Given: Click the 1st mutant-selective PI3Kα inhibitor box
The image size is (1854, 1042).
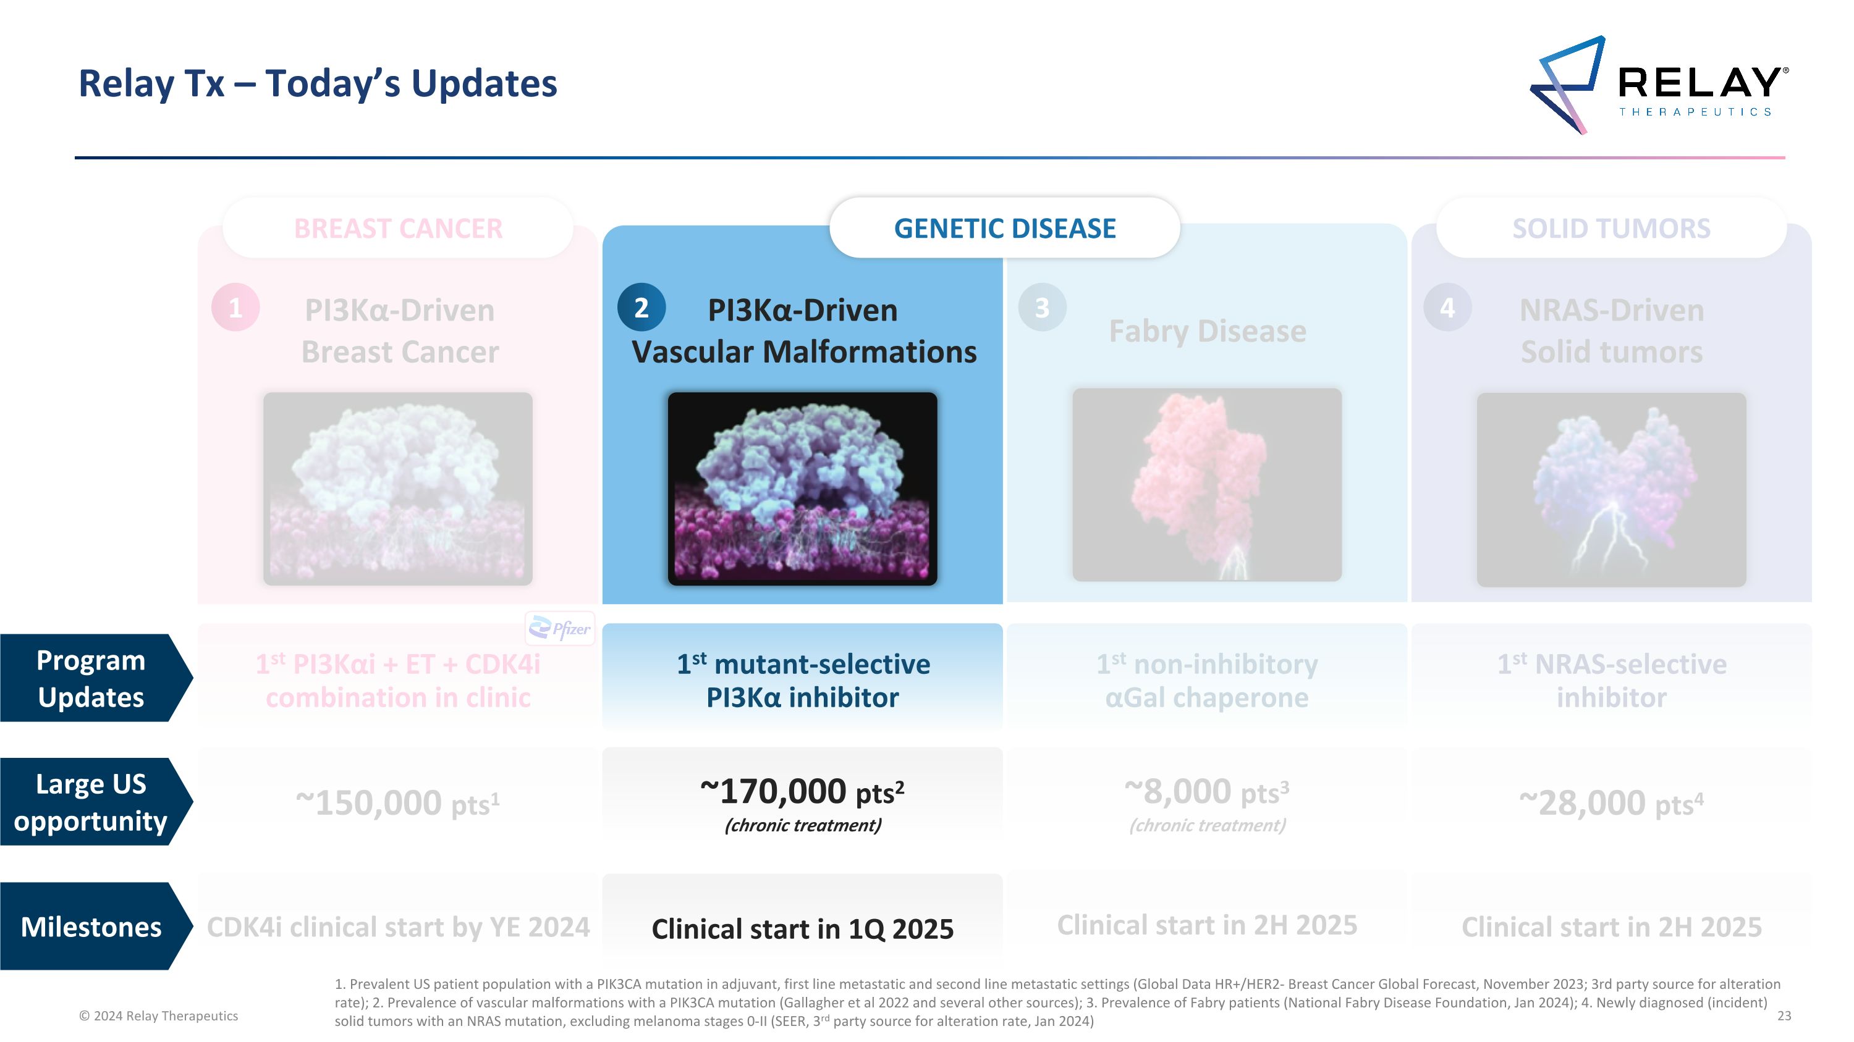Looking at the screenshot, I should tap(803, 679).
